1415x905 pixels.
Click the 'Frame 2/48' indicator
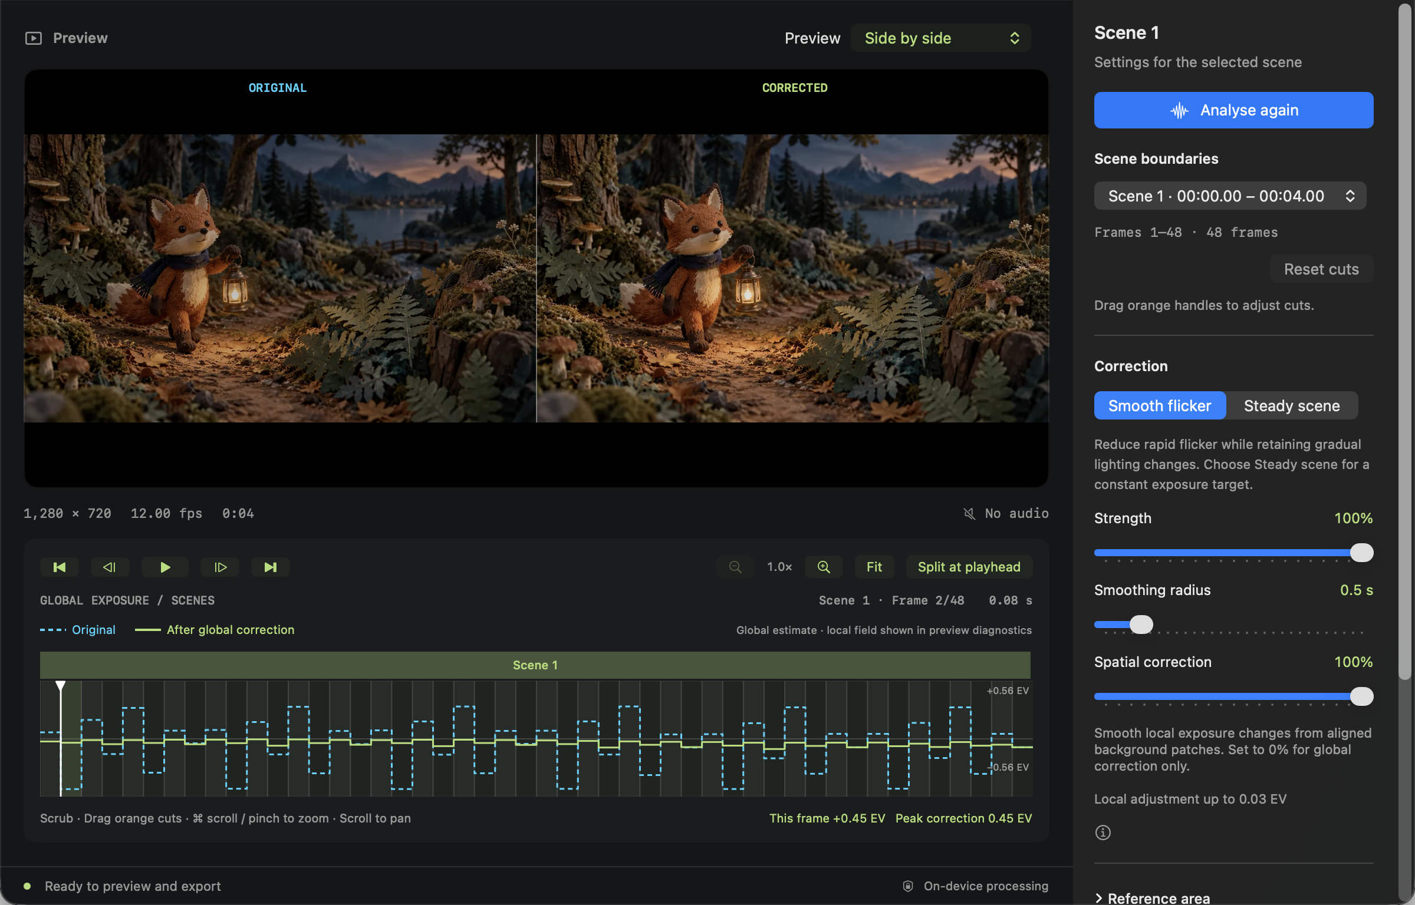point(928,600)
